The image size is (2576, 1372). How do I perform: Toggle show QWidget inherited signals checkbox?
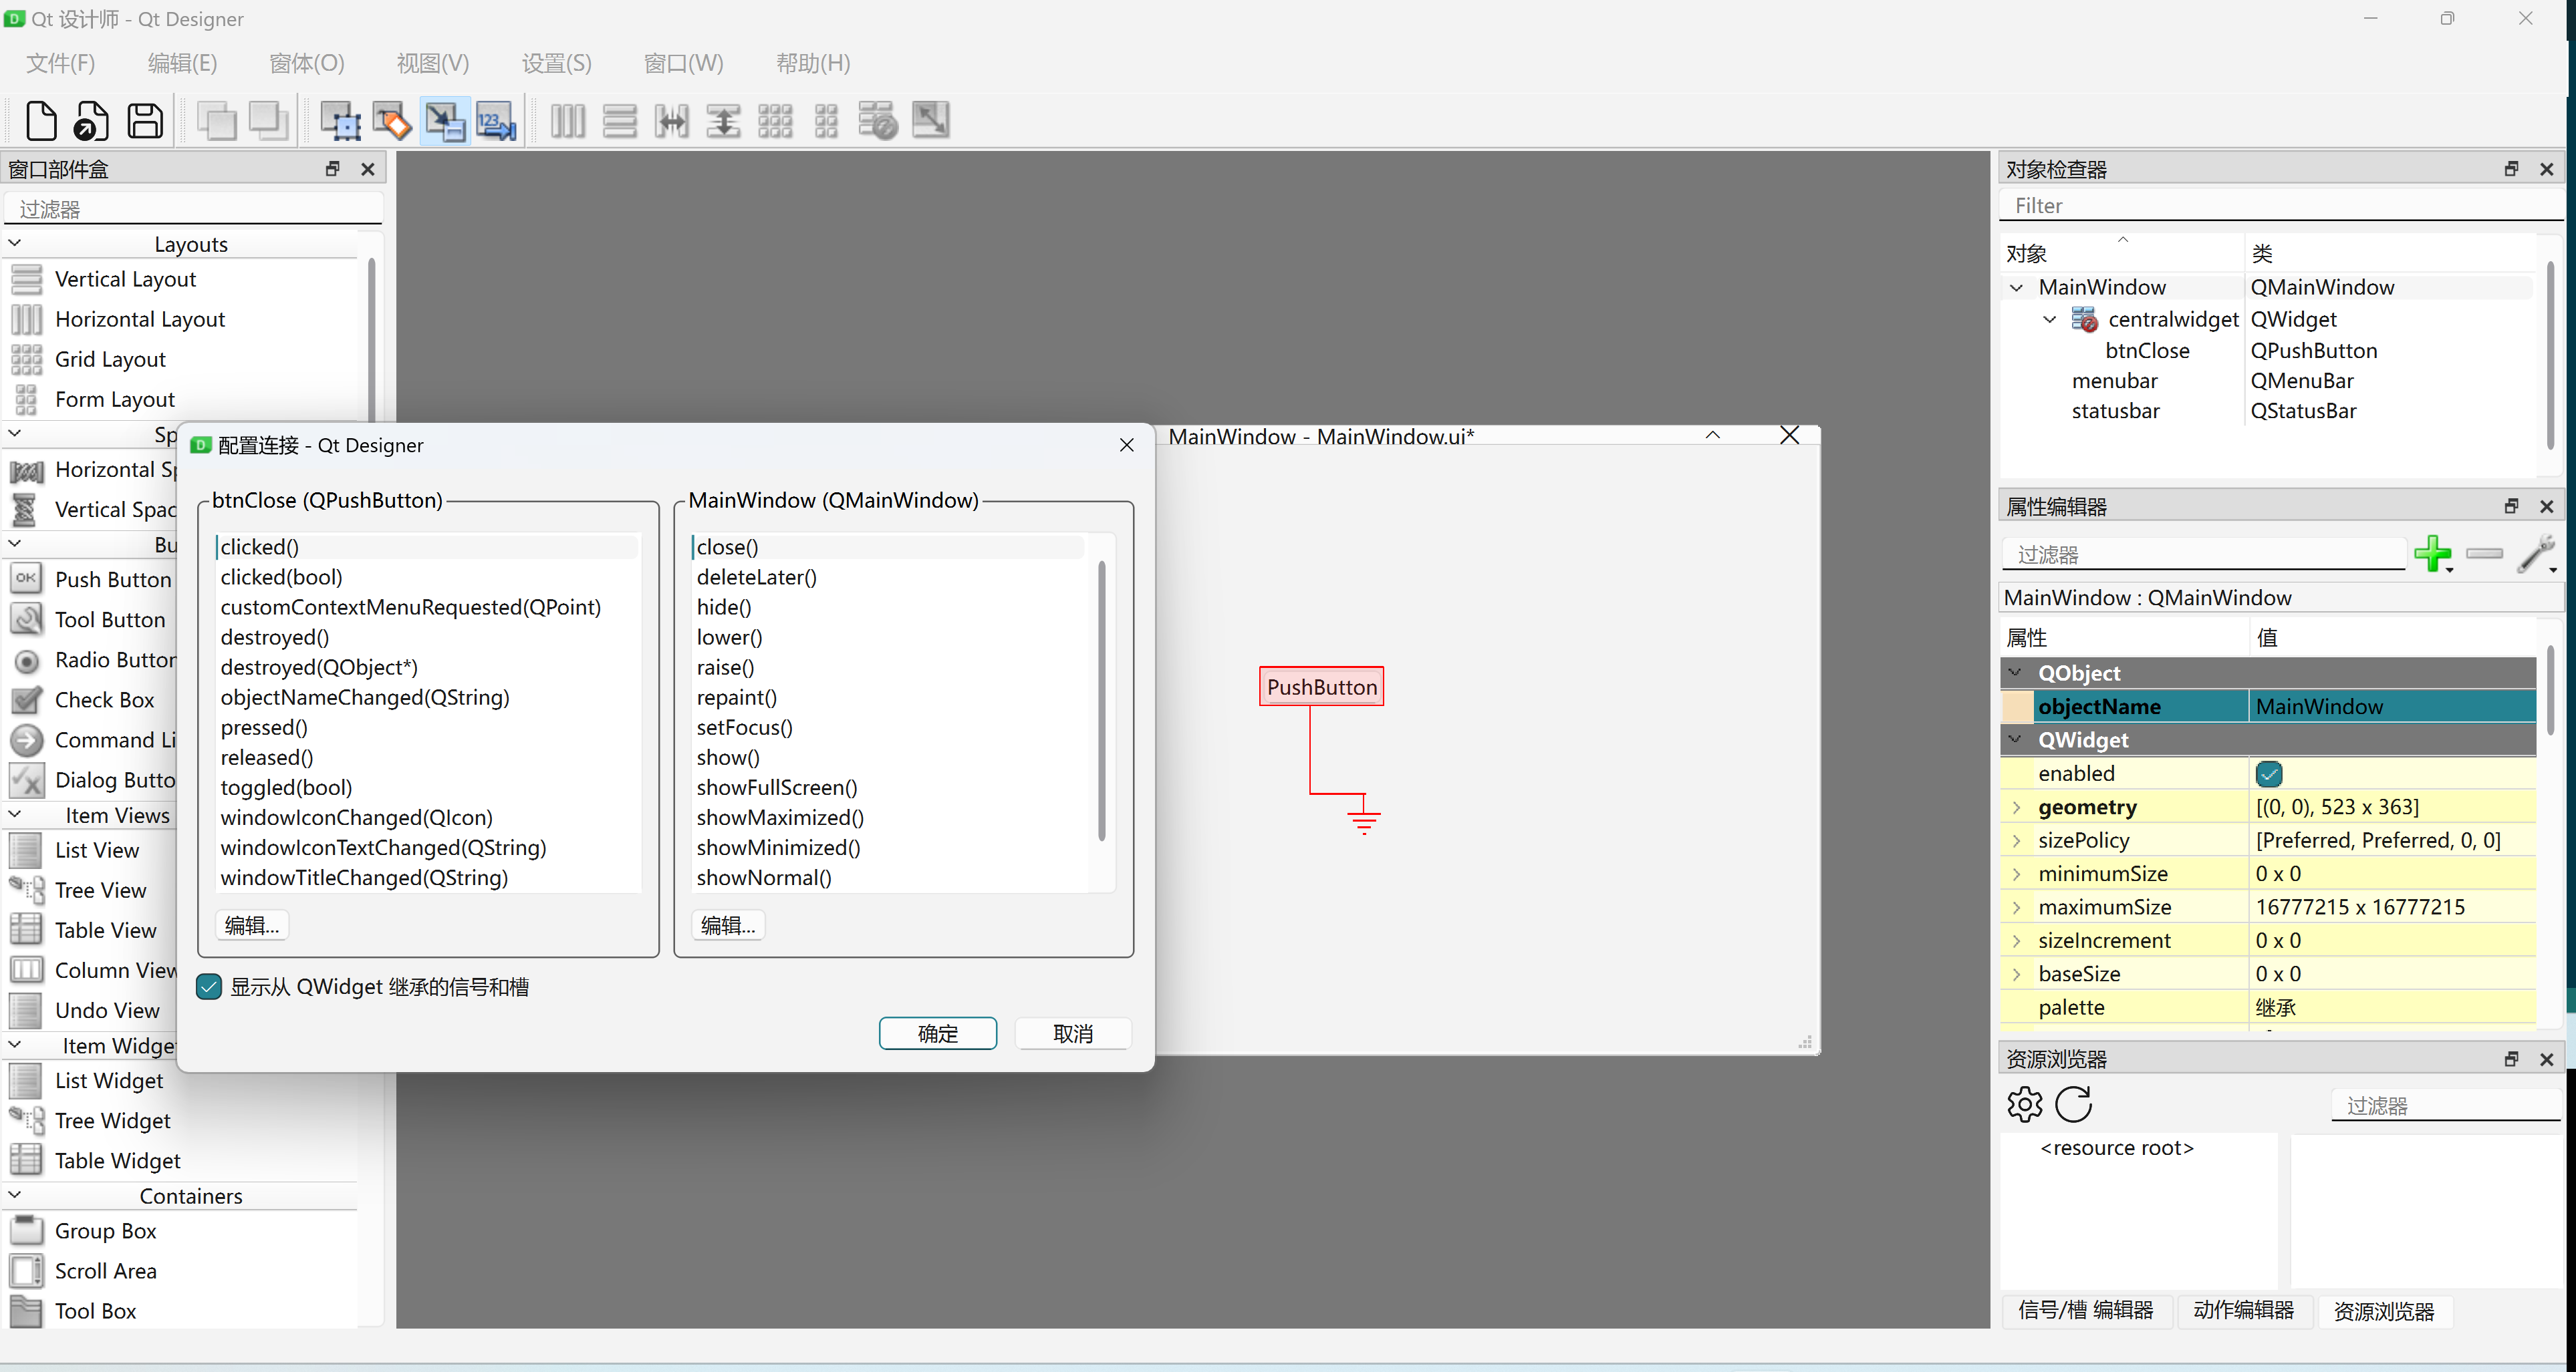[x=208, y=986]
